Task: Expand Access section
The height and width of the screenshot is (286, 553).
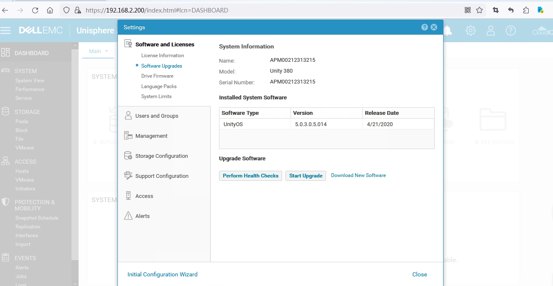Action: click(144, 196)
